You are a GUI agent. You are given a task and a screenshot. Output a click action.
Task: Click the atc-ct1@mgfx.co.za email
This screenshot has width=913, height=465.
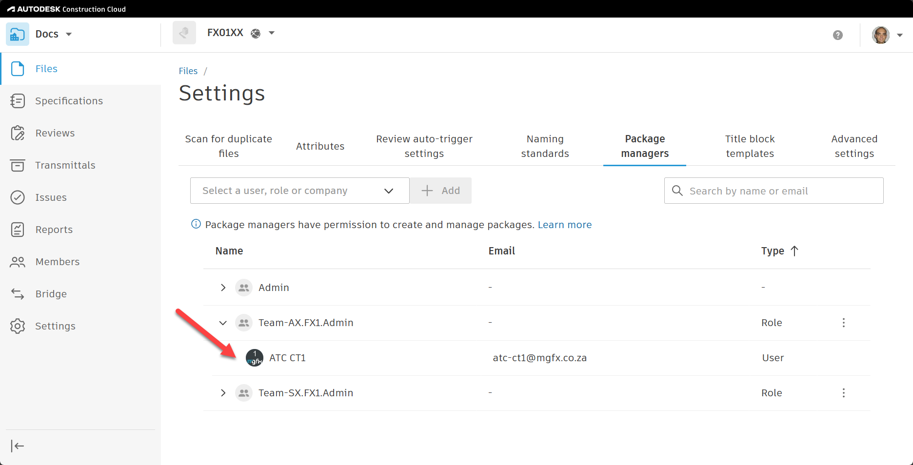click(x=540, y=358)
